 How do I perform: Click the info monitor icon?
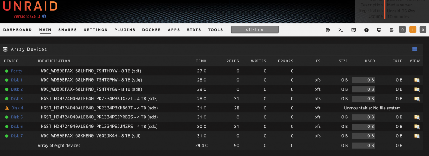[x=379, y=30]
